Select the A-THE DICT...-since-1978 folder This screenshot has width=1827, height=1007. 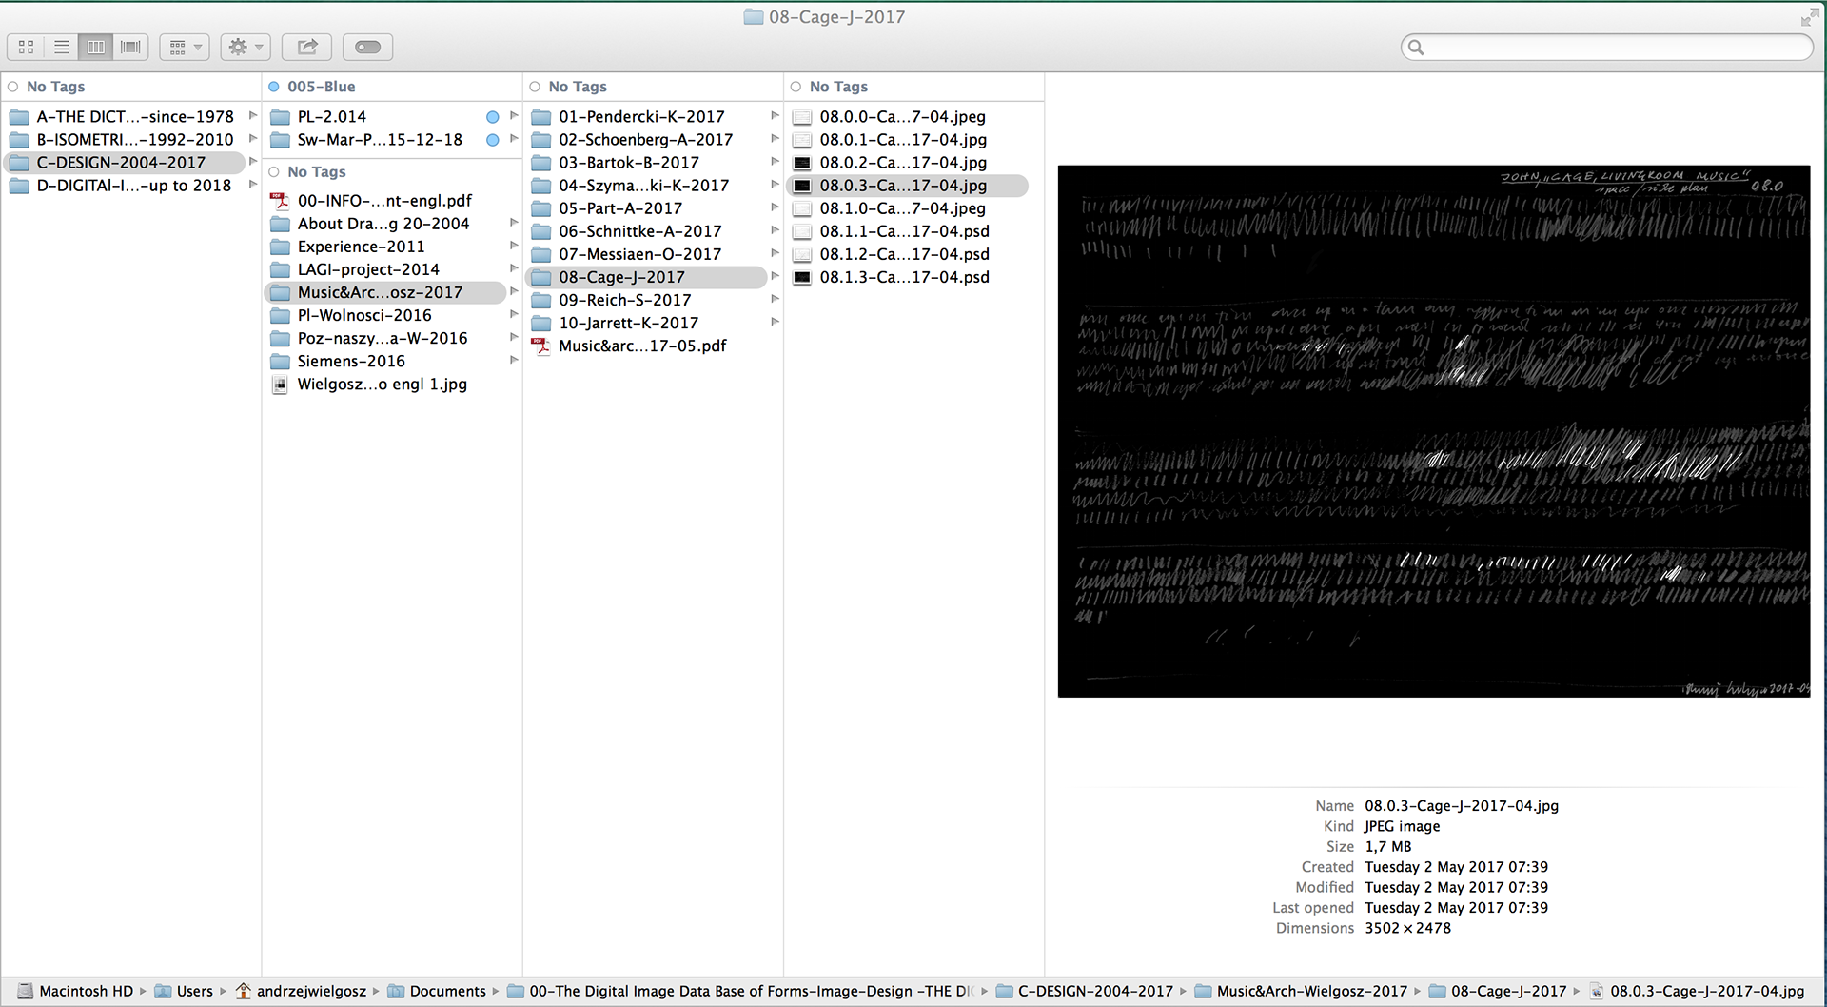124,116
